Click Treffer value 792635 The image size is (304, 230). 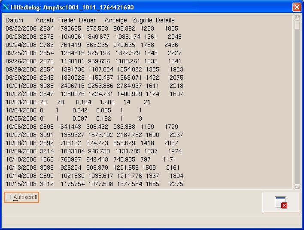[x=71, y=28]
